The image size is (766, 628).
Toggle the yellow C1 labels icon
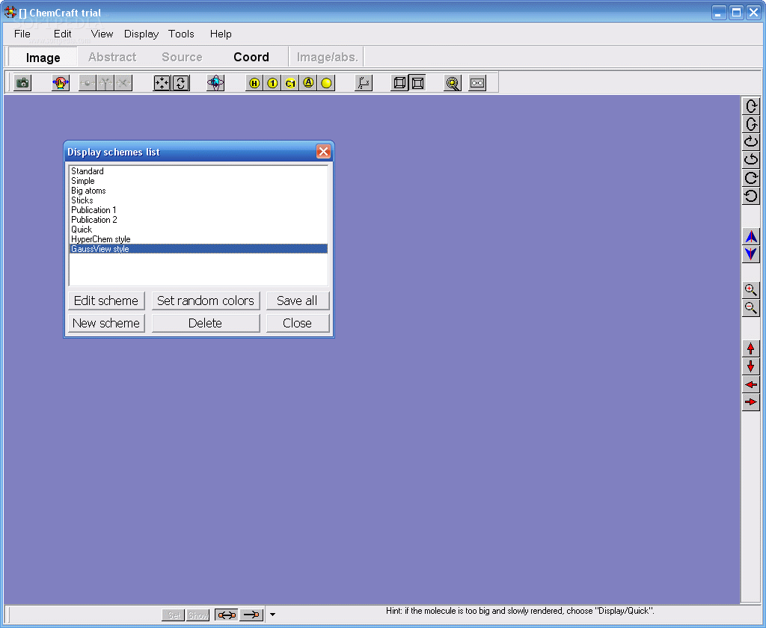point(291,83)
